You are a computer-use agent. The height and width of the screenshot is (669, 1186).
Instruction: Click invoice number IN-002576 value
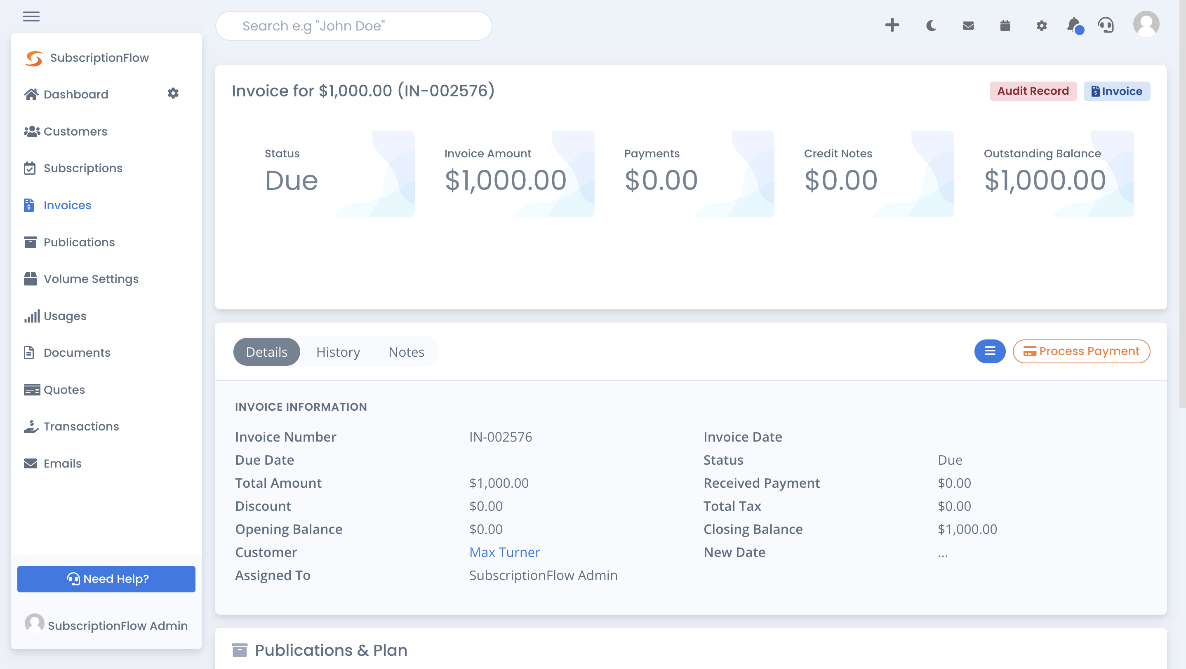click(501, 437)
